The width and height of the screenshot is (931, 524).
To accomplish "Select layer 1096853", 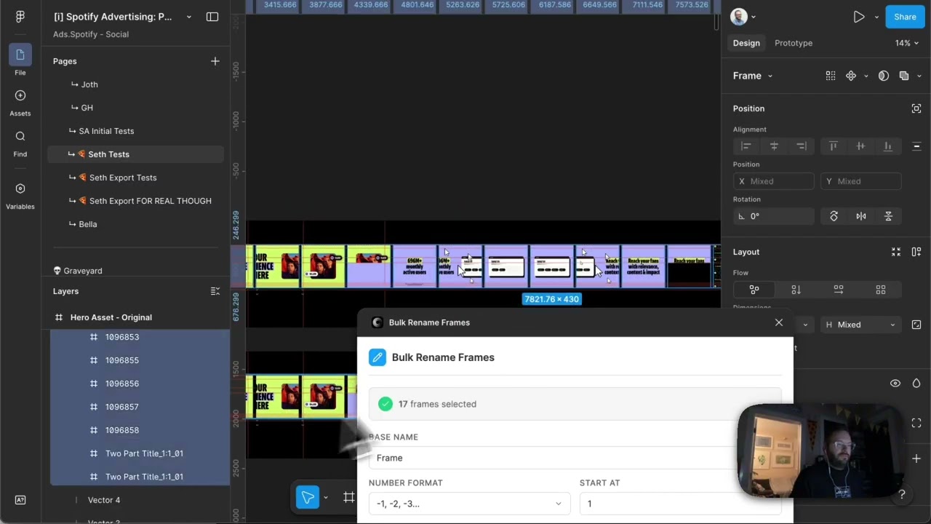I will click(x=121, y=337).
